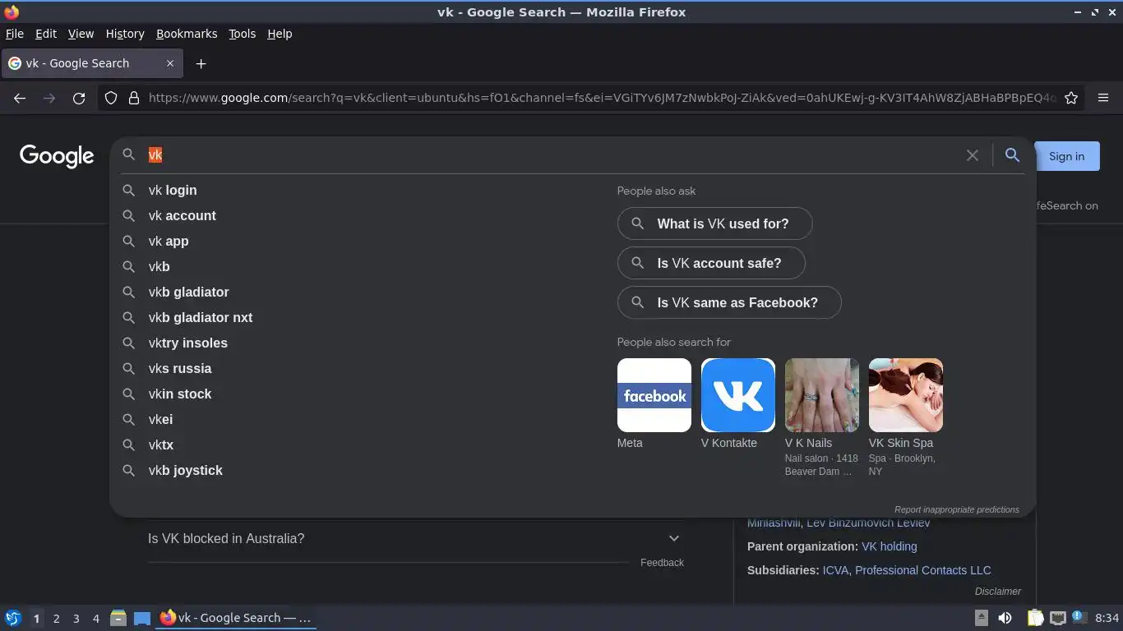The width and height of the screenshot is (1123, 631).
Task: Open the clipboard tray icon
Action: point(1036,618)
